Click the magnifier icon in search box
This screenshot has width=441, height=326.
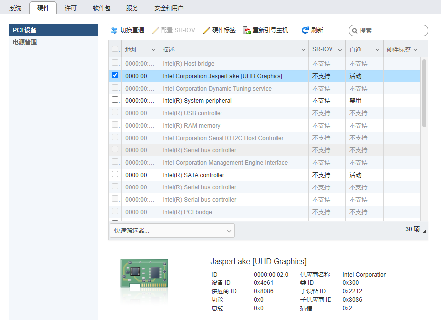[x=353, y=30]
